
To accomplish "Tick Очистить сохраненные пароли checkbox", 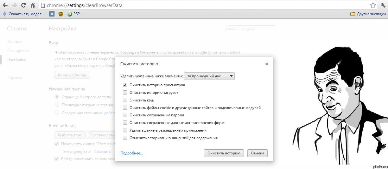I will [125, 115].
